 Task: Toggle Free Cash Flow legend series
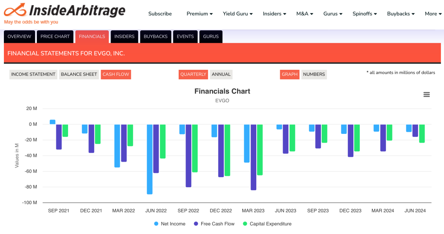[214, 224]
